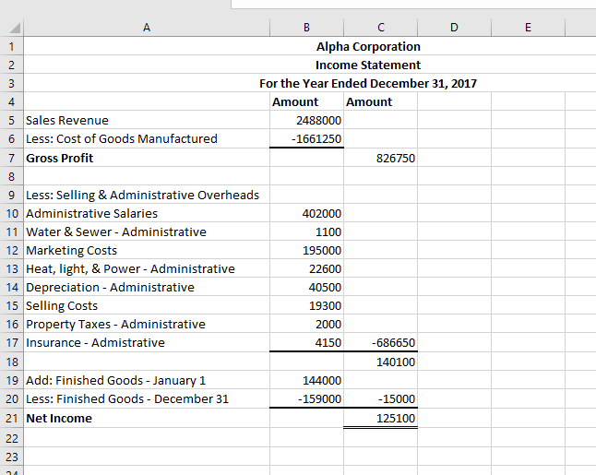Select row 1 header

(11, 46)
